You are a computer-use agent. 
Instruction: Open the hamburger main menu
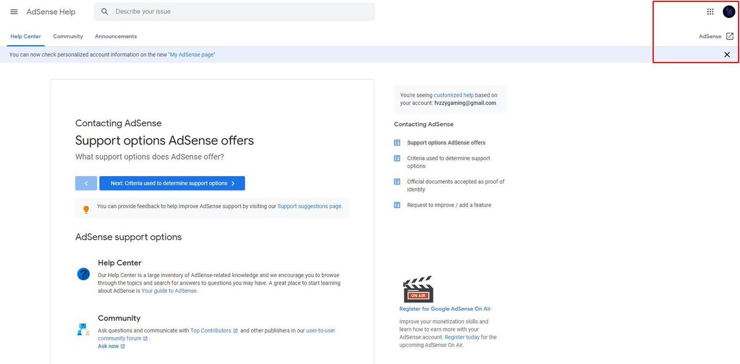pyautogui.click(x=14, y=12)
